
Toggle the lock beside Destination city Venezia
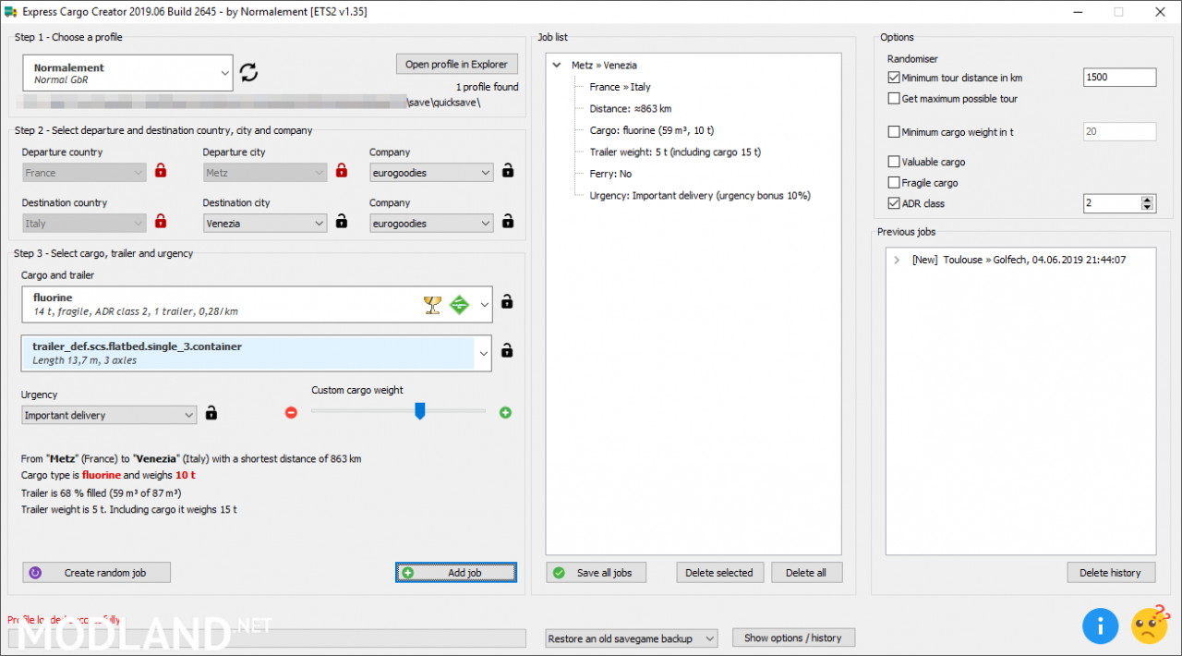(x=342, y=222)
